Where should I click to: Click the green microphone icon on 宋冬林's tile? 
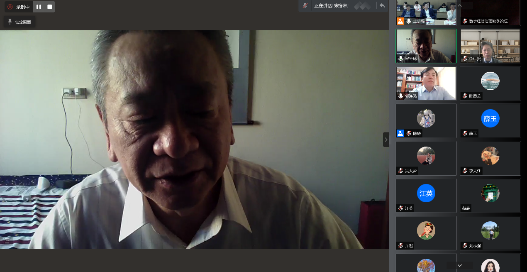tap(401, 59)
